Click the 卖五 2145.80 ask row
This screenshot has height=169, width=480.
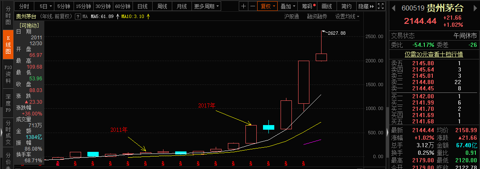click(x=434, y=64)
